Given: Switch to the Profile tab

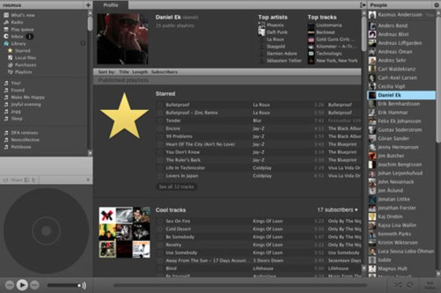Looking at the screenshot, I should pyautogui.click(x=110, y=5).
